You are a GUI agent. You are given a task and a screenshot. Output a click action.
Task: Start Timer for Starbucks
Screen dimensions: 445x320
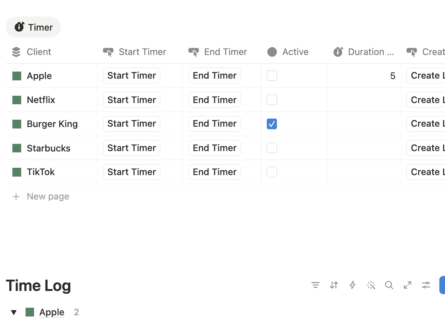(132, 148)
